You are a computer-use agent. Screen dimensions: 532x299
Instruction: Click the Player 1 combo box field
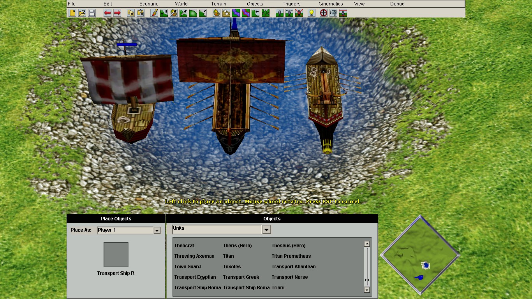[125, 230]
